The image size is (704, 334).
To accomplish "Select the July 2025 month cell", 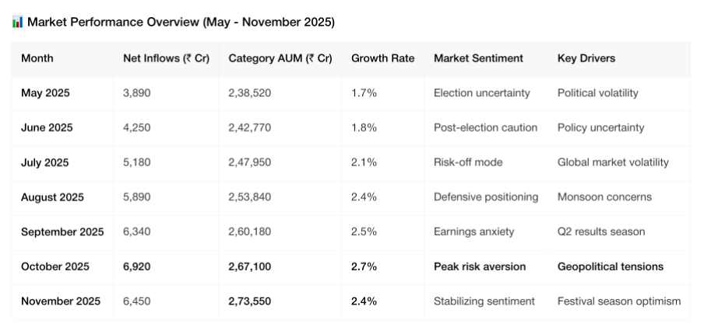I will [44, 162].
